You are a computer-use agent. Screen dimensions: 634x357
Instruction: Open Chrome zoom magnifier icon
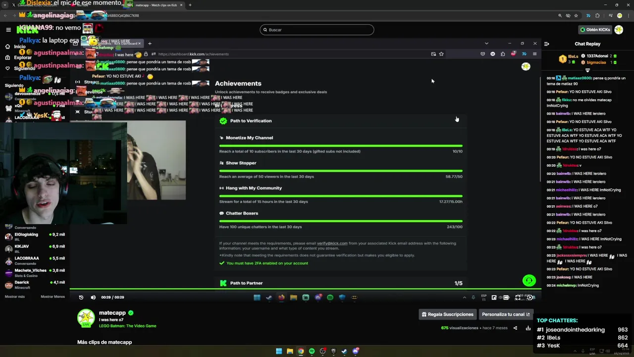tap(560, 15)
